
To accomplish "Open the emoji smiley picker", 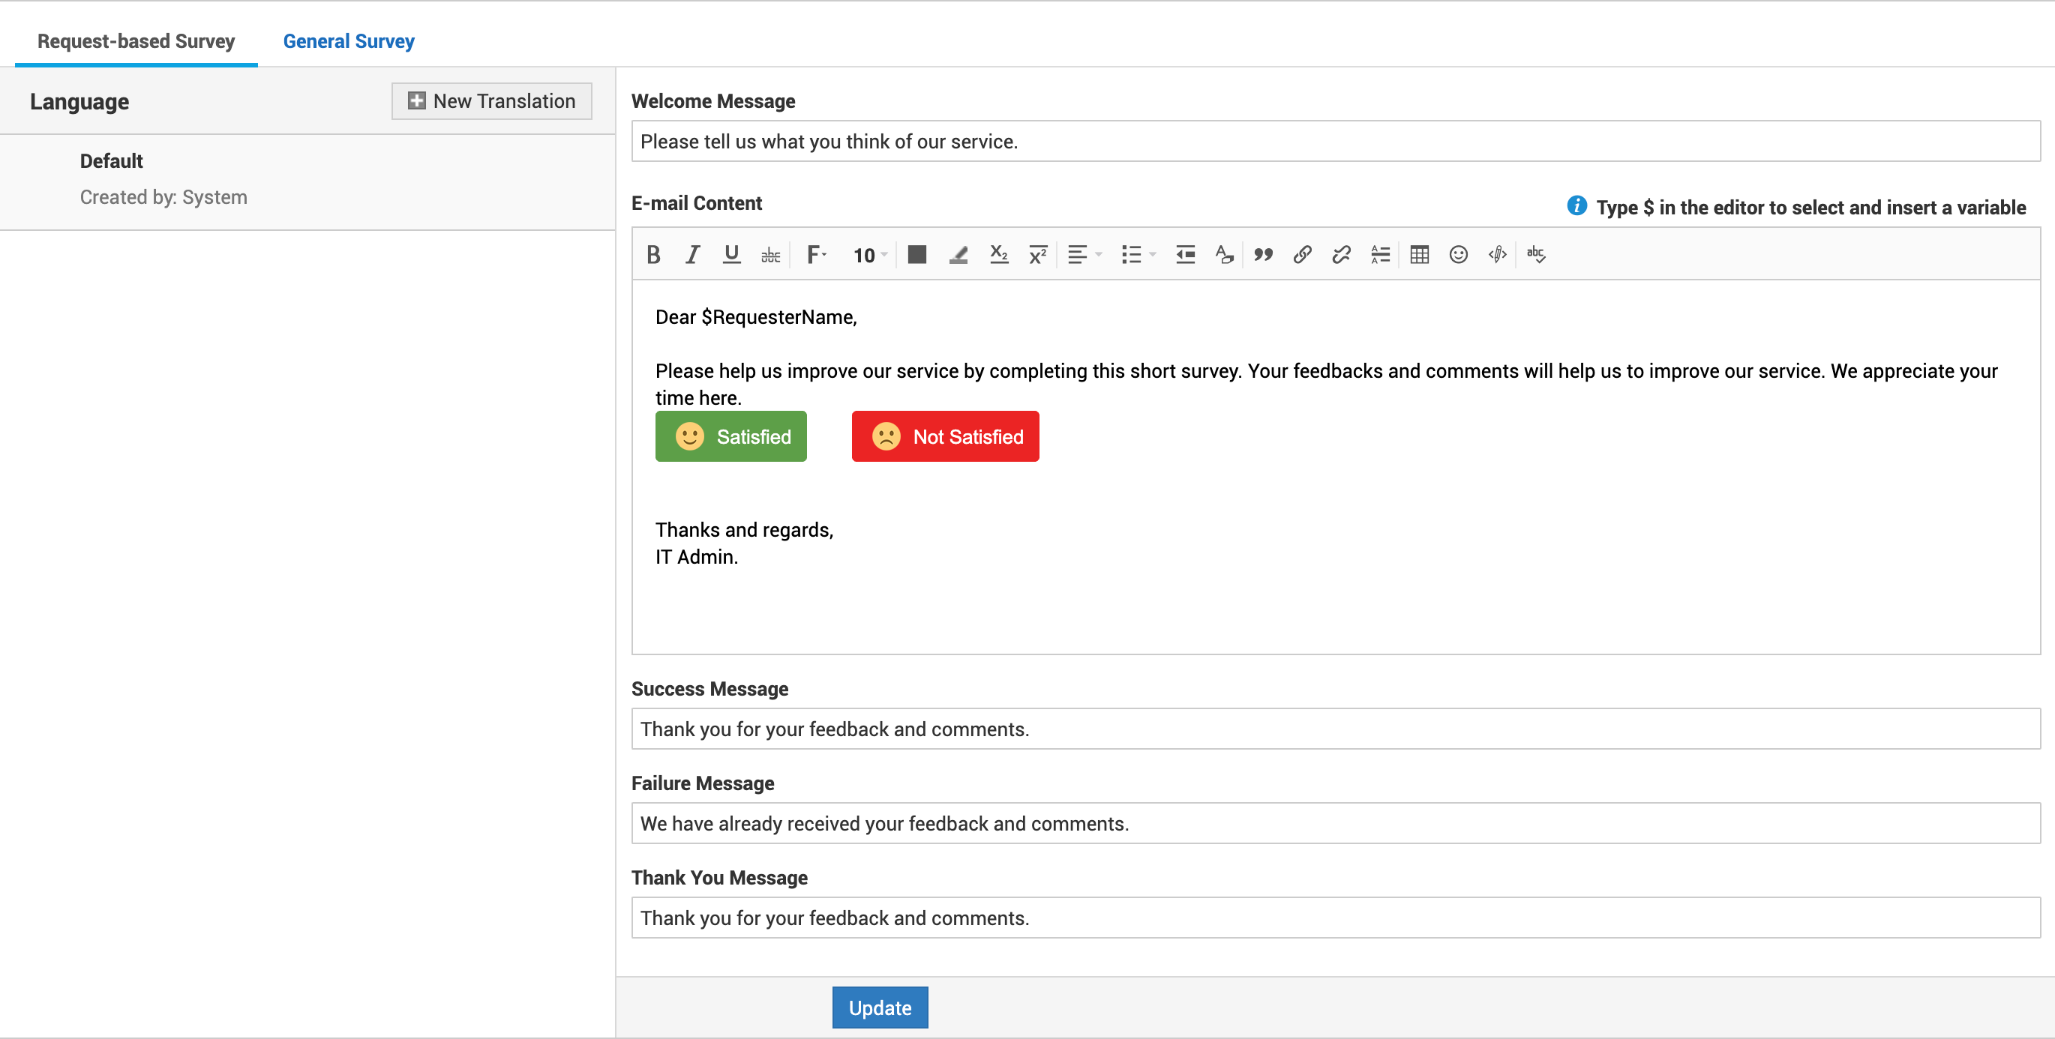I will [1459, 254].
